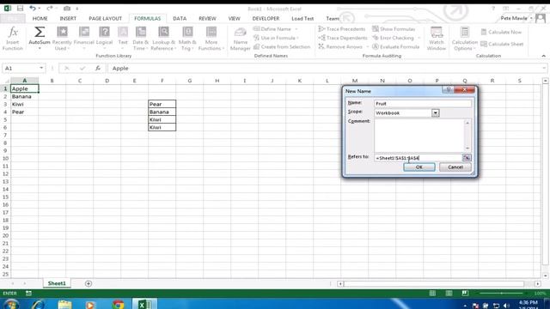The height and width of the screenshot is (309, 550).
Task: Click the formula bar fx button
Action: coord(98,68)
